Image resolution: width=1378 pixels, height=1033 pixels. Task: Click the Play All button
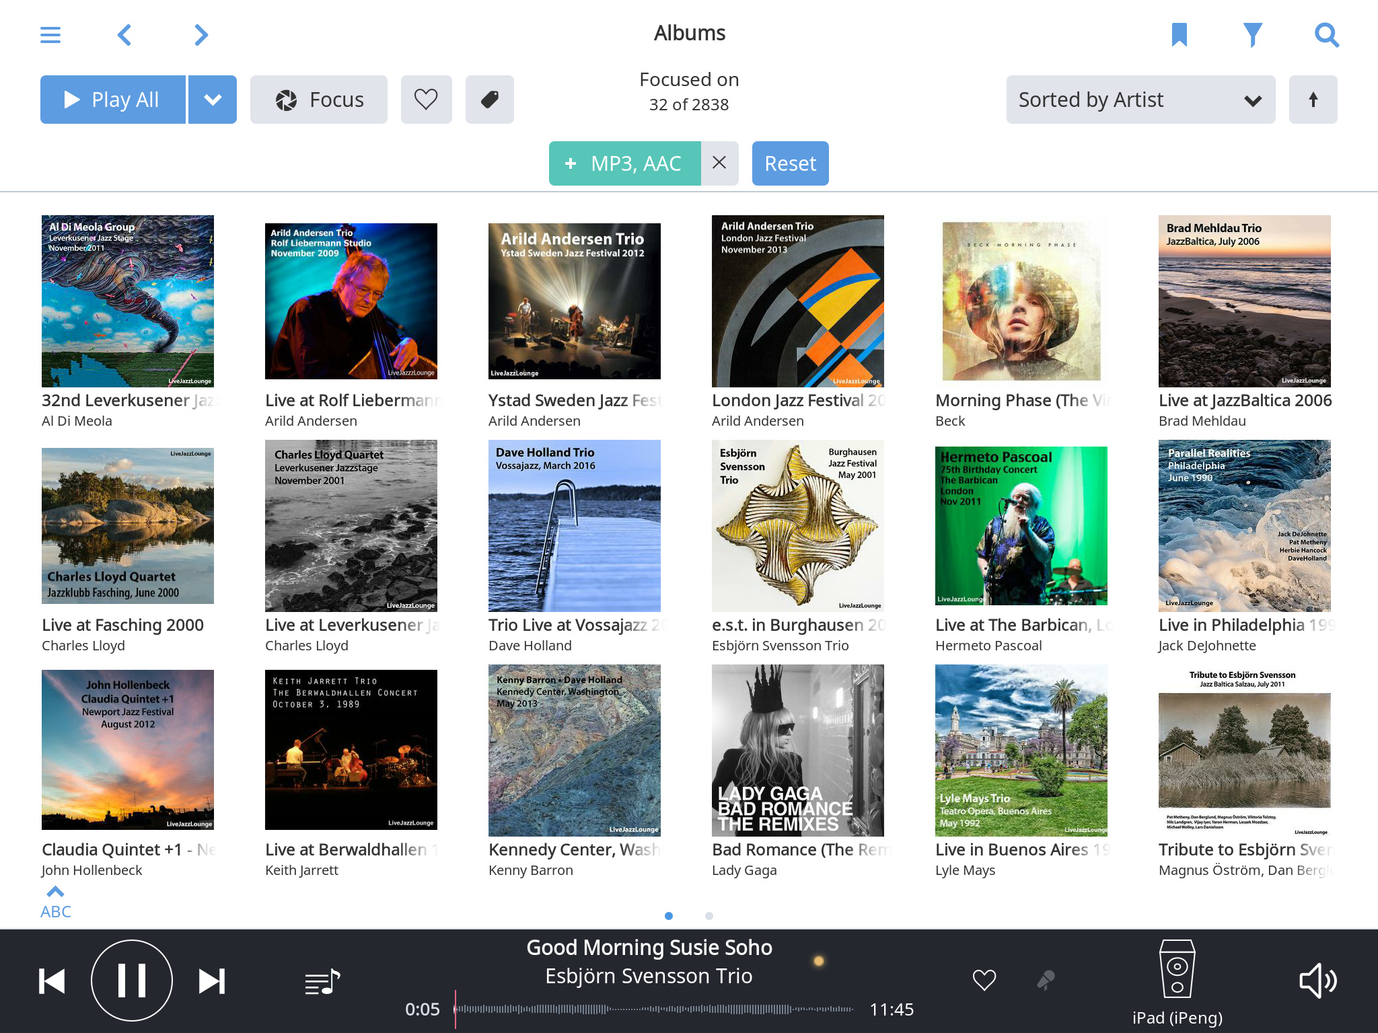point(113,100)
